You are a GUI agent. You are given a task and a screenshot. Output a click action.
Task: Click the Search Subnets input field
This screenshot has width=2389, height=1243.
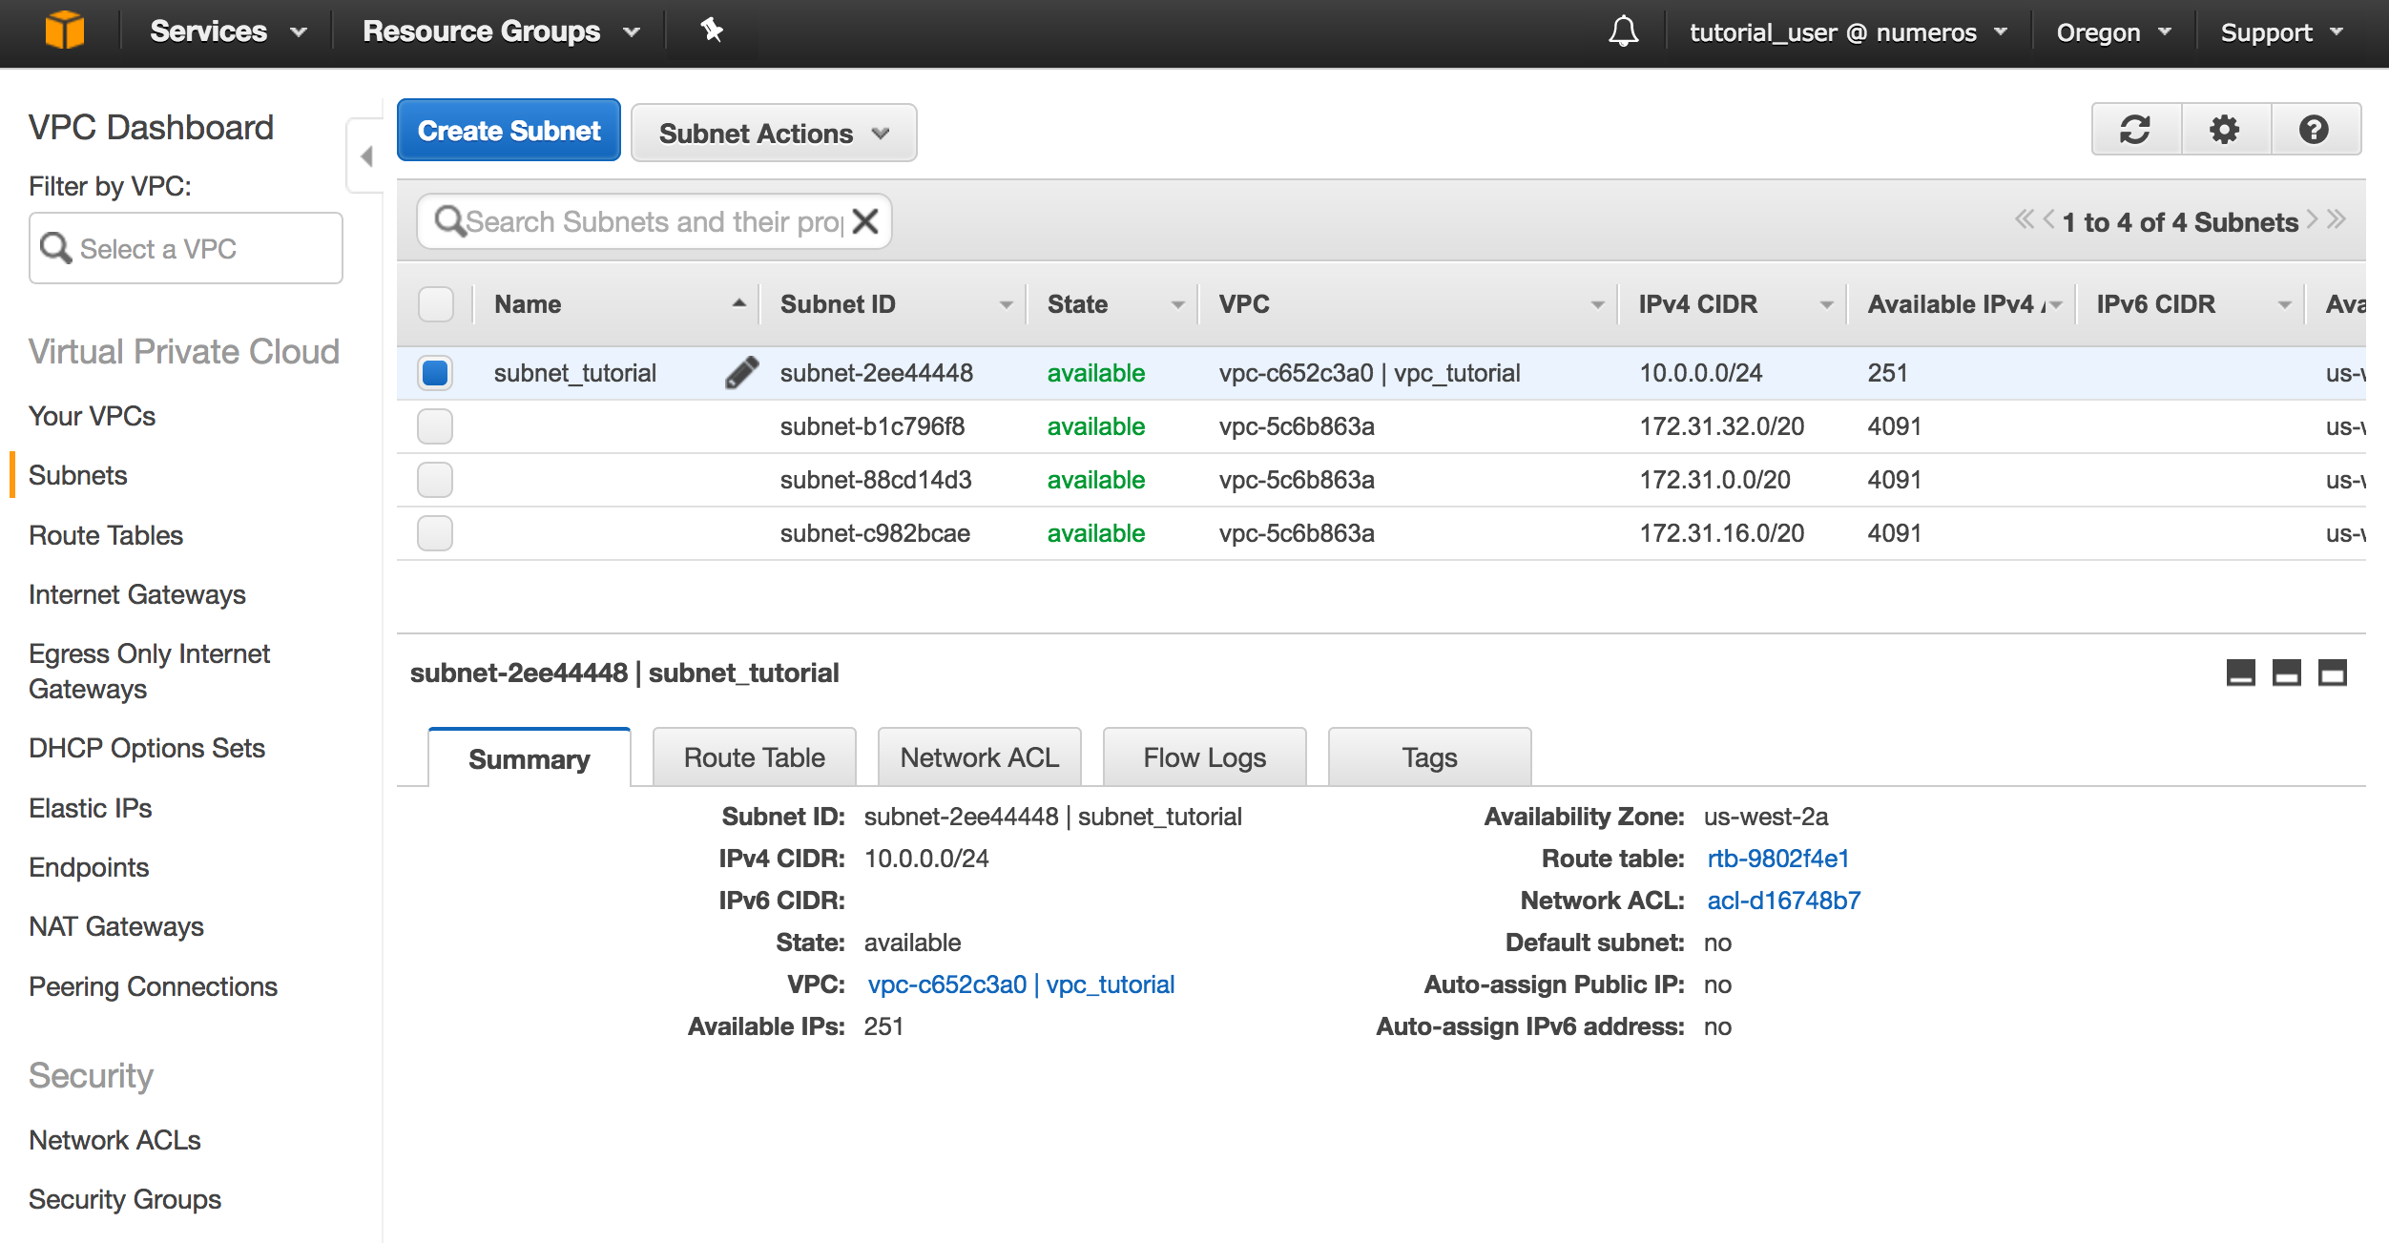(654, 221)
